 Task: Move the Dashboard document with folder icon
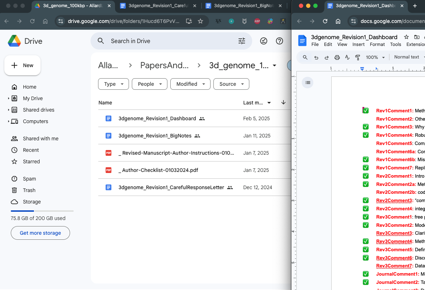tap(417, 37)
